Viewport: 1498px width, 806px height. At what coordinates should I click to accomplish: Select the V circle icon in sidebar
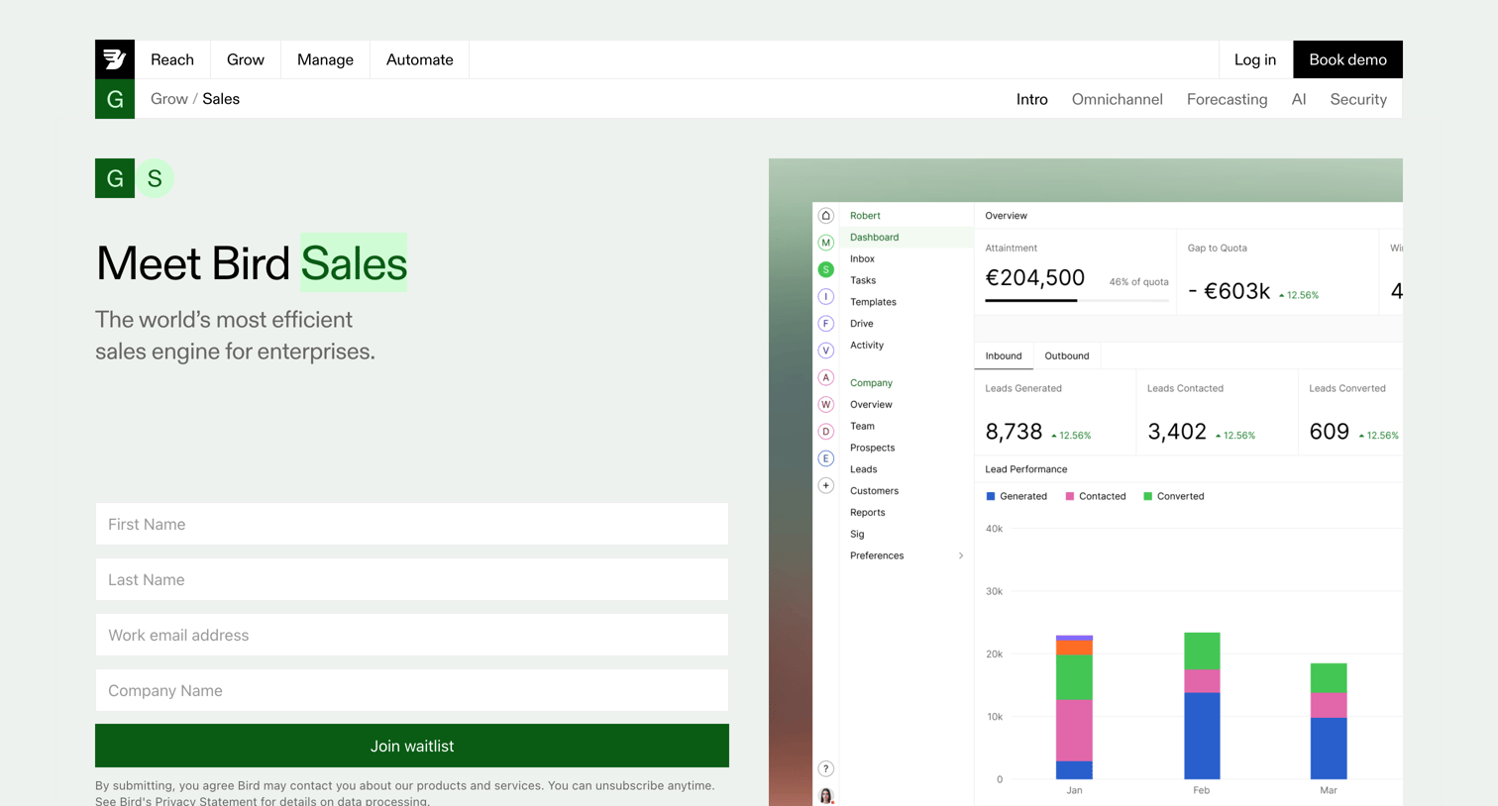click(x=826, y=351)
